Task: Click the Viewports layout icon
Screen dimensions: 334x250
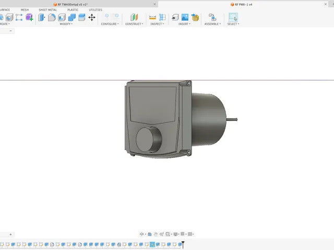Action: pyautogui.click(x=190, y=234)
